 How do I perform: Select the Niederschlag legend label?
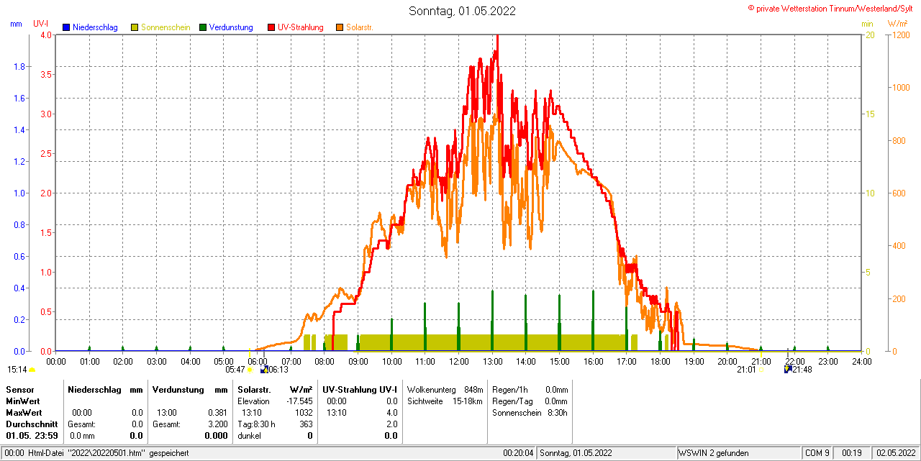pos(95,27)
